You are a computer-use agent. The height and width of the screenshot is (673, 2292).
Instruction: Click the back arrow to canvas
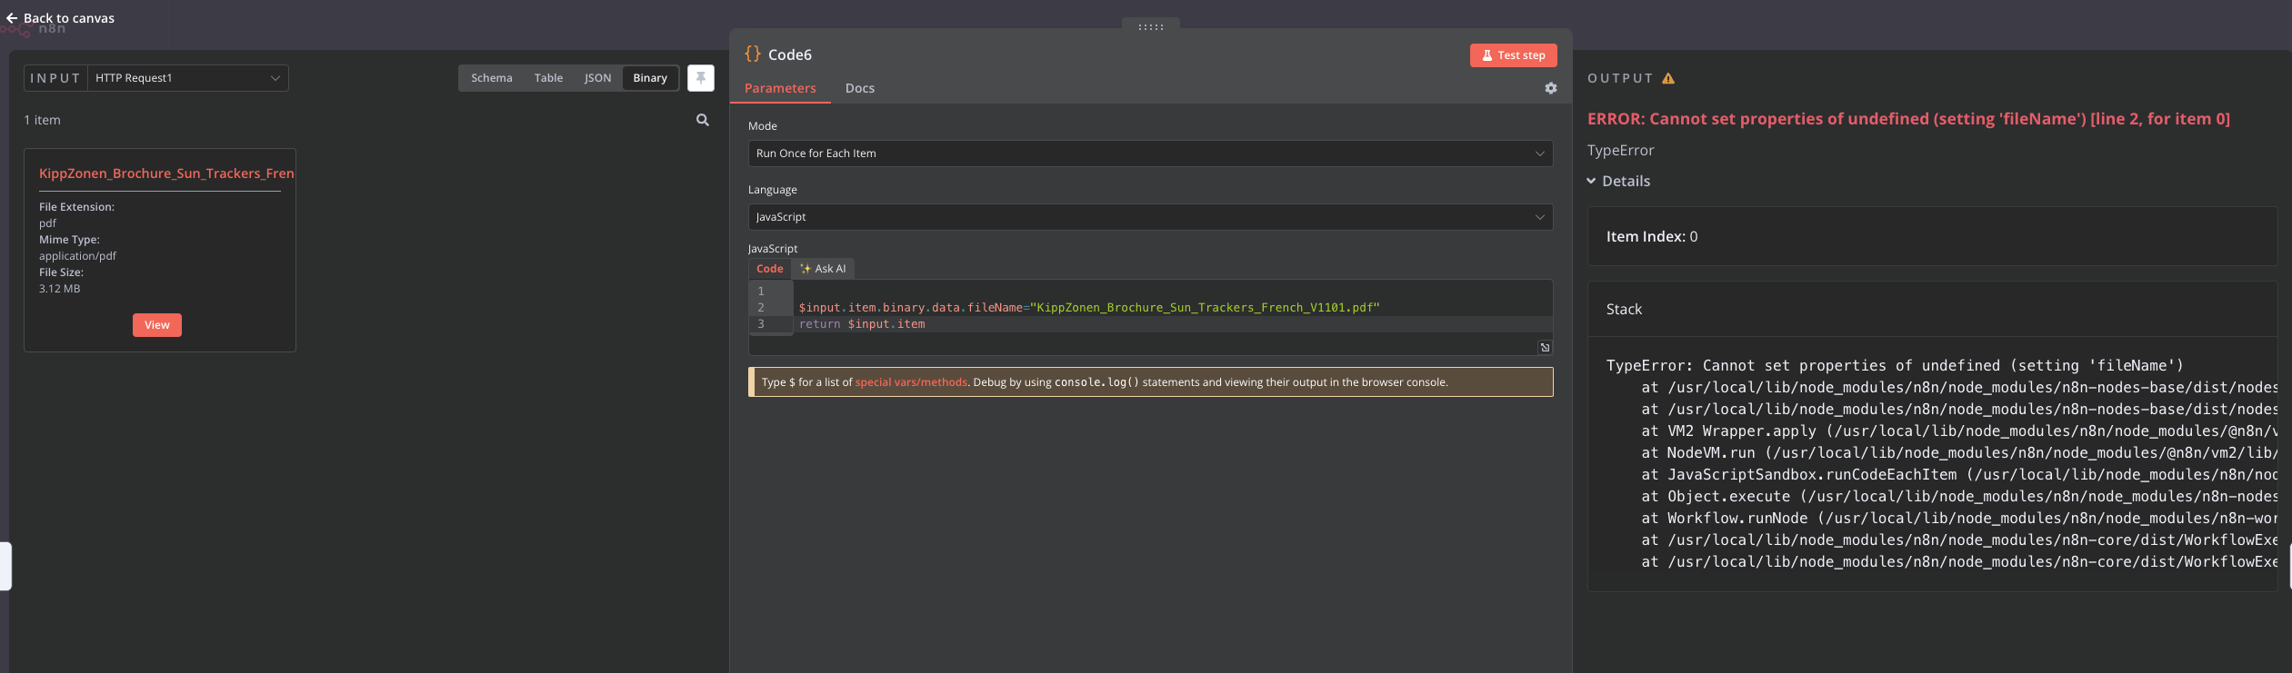click(12, 18)
